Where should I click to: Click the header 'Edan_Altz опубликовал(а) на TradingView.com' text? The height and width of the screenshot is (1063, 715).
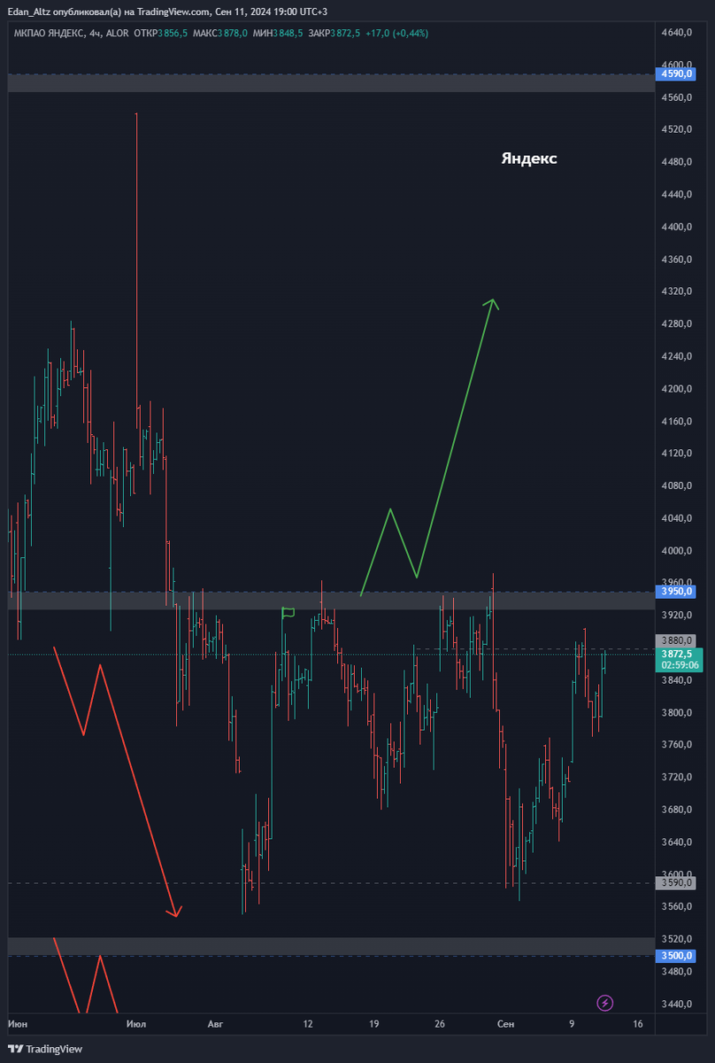pos(110,12)
